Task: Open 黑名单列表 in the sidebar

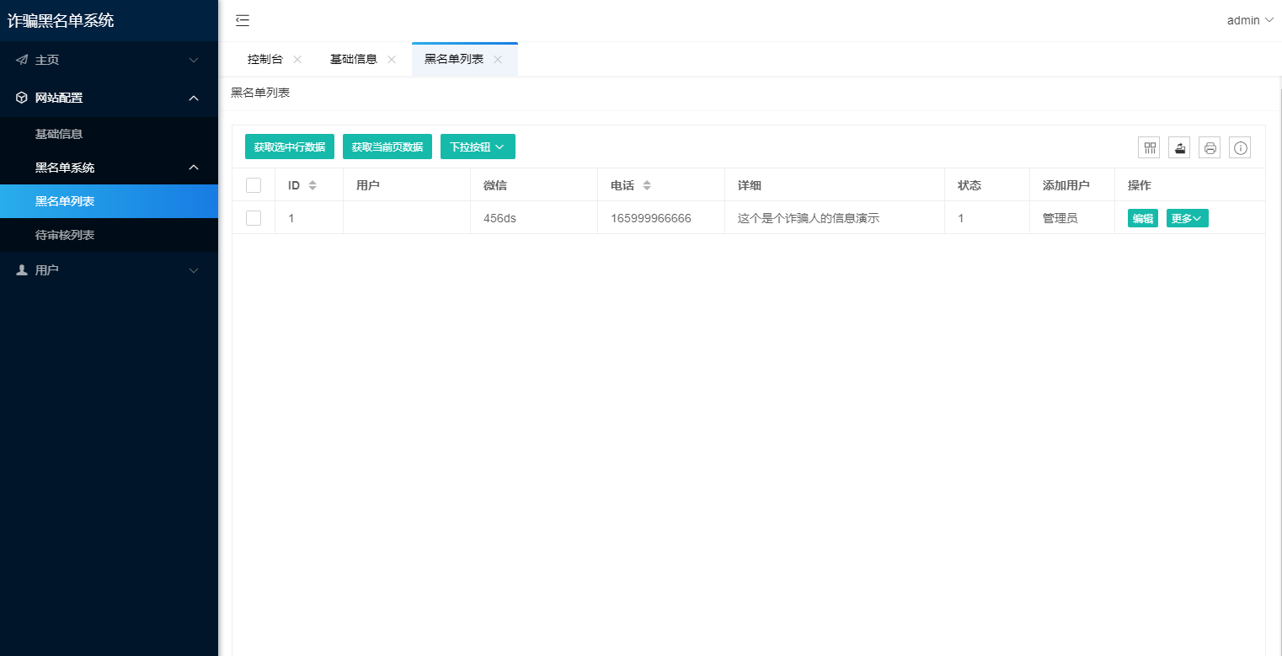Action: [x=109, y=201]
